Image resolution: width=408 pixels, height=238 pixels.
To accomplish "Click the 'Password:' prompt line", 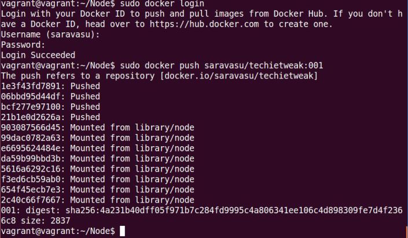I will pos(23,45).
